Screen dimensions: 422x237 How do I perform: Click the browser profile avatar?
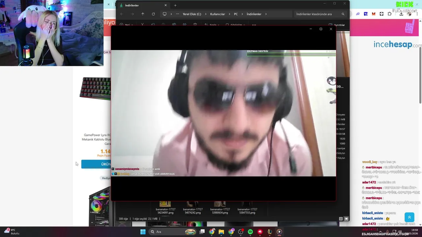click(409, 14)
